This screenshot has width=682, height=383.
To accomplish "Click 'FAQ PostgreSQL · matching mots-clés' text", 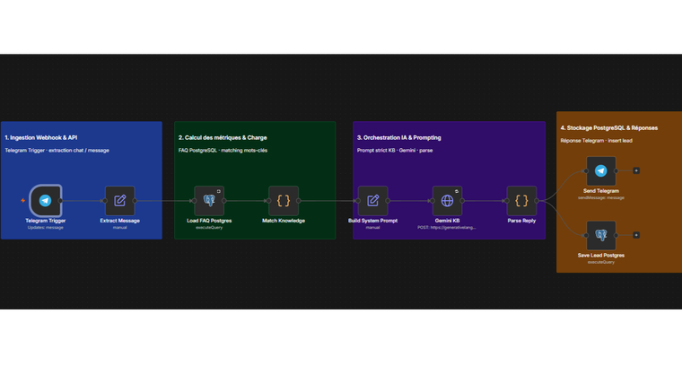I will pos(223,151).
